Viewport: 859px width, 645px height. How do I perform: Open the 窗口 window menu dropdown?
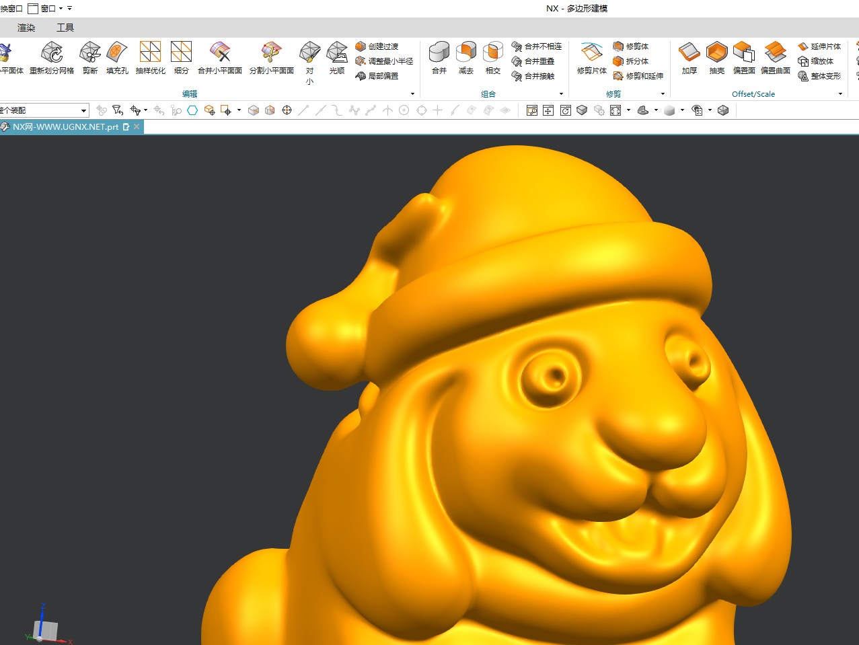(x=45, y=9)
